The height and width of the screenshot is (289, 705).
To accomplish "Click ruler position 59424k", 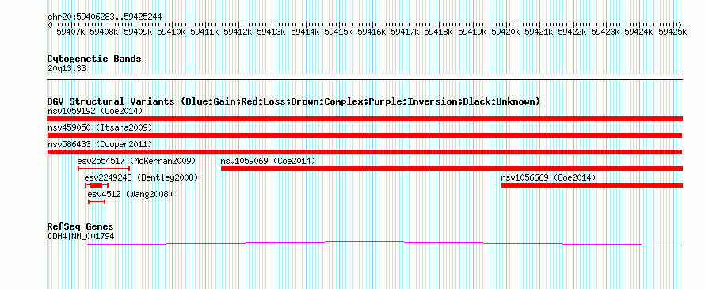I will point(639,32).
